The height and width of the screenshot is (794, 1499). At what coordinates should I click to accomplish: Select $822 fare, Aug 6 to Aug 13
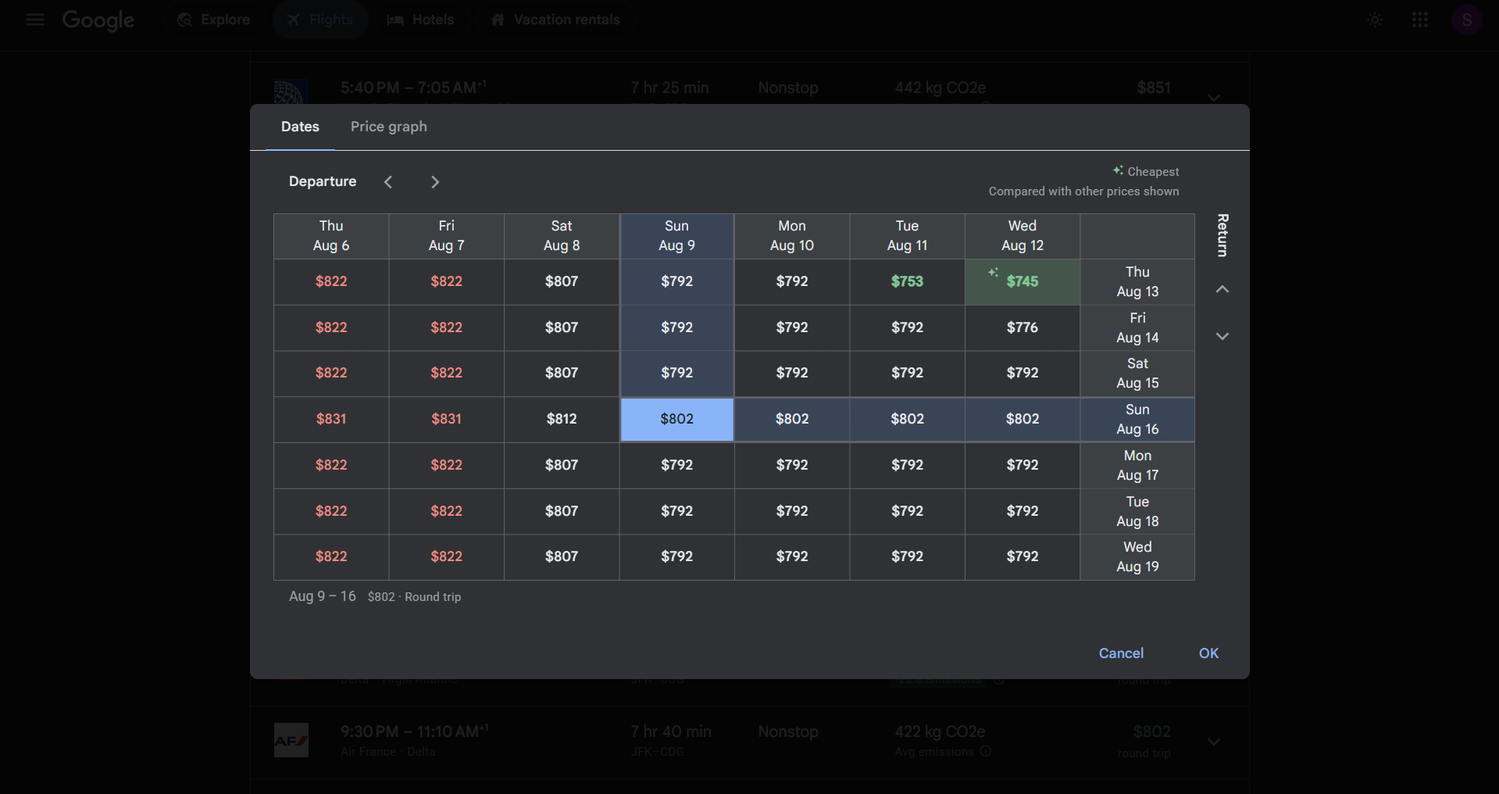tap(331, 281)
